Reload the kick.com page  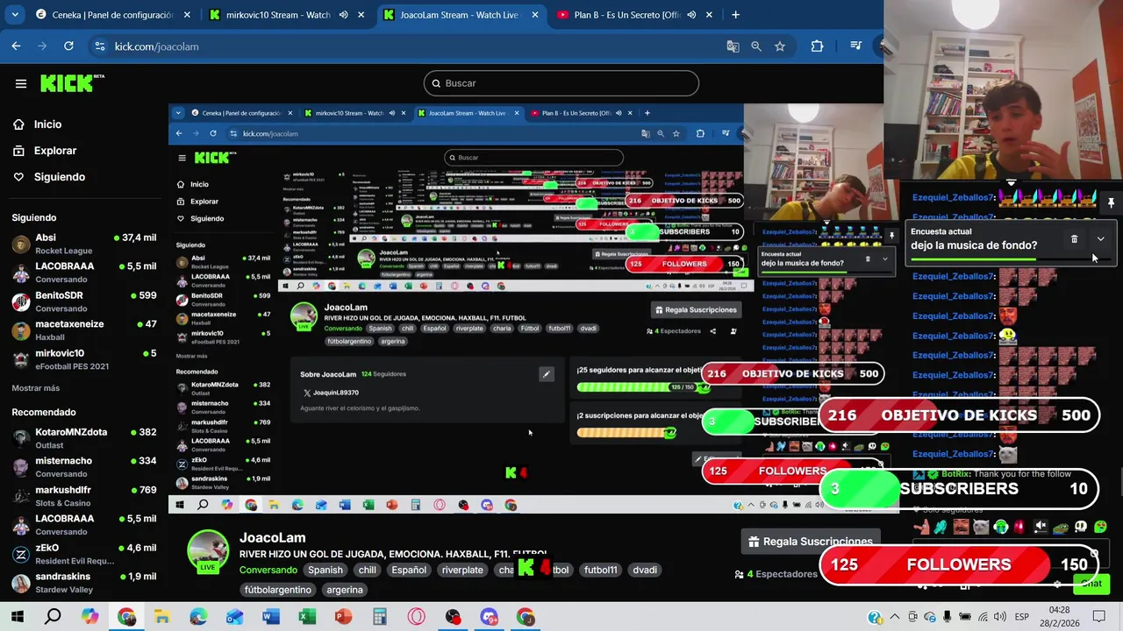(68, 46)
